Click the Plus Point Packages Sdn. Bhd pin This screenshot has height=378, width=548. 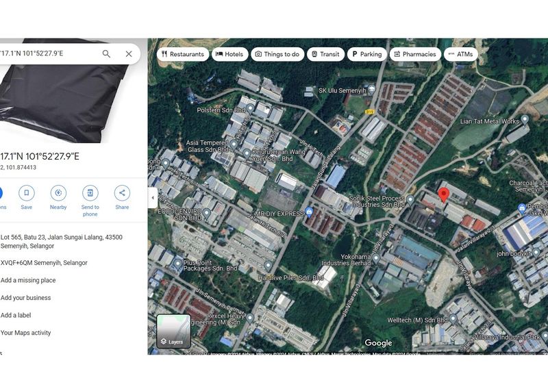pos(177,264)
